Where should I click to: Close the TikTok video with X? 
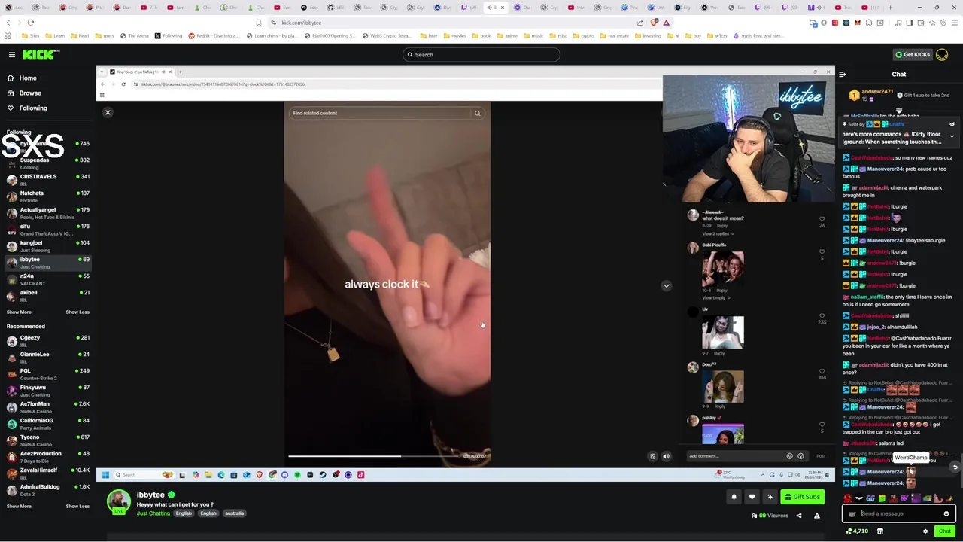click(x=108, y=112)
